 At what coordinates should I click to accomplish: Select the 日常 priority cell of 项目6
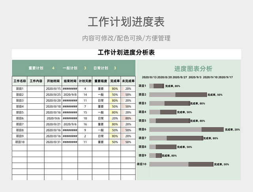point(101,118)
